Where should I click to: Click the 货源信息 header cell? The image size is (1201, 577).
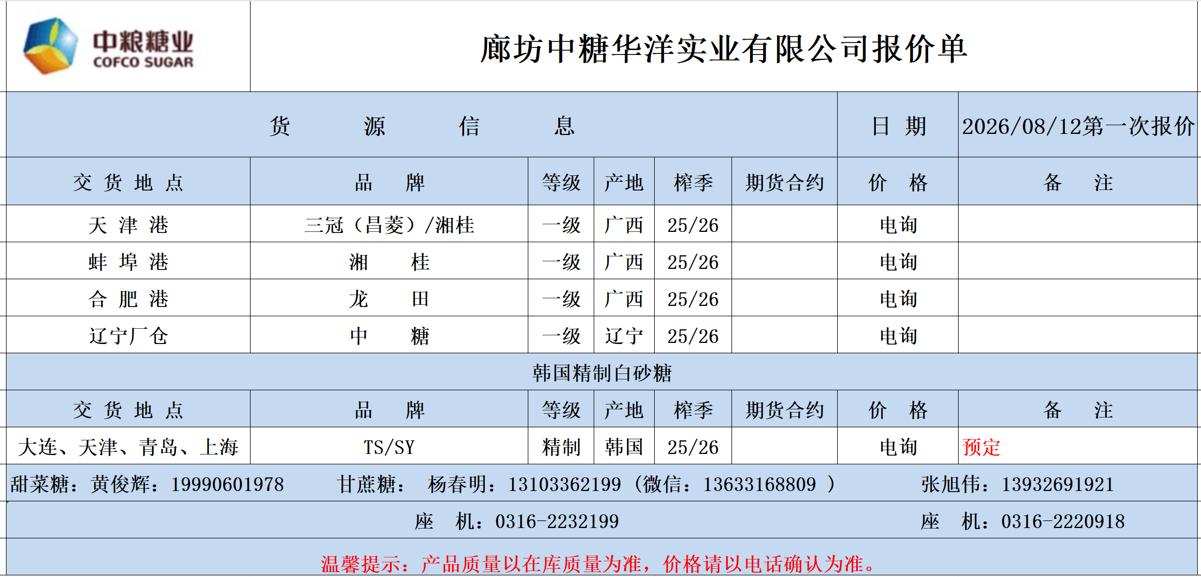(422, 126)
